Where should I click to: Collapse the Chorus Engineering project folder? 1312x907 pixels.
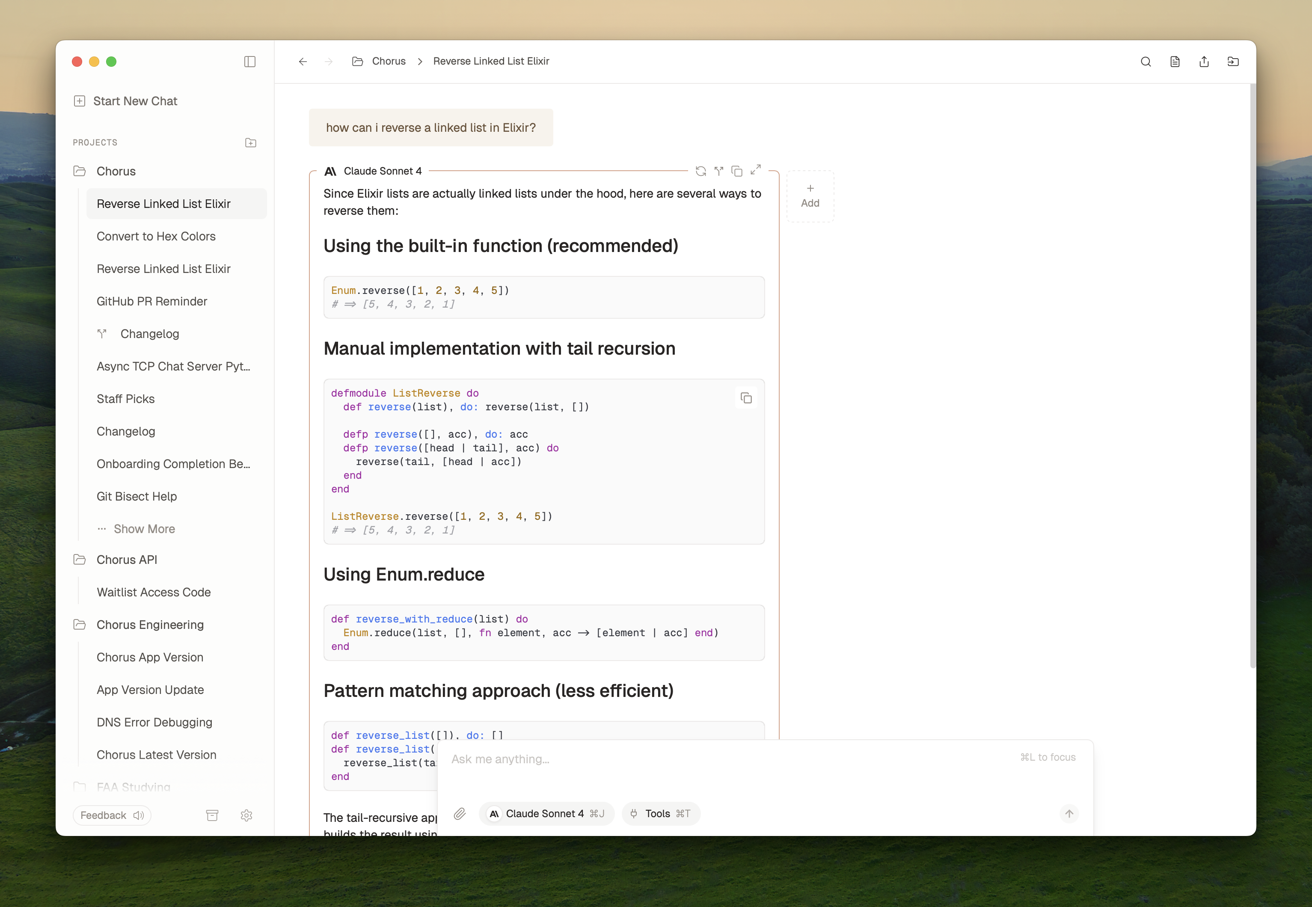80,625
